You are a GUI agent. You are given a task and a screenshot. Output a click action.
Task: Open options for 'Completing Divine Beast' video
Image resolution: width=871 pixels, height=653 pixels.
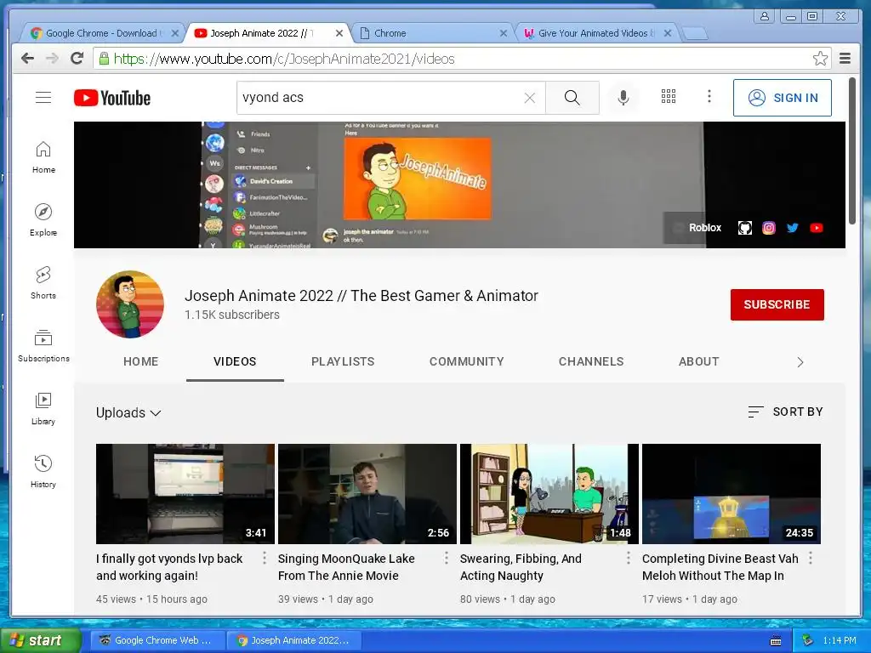811,558
